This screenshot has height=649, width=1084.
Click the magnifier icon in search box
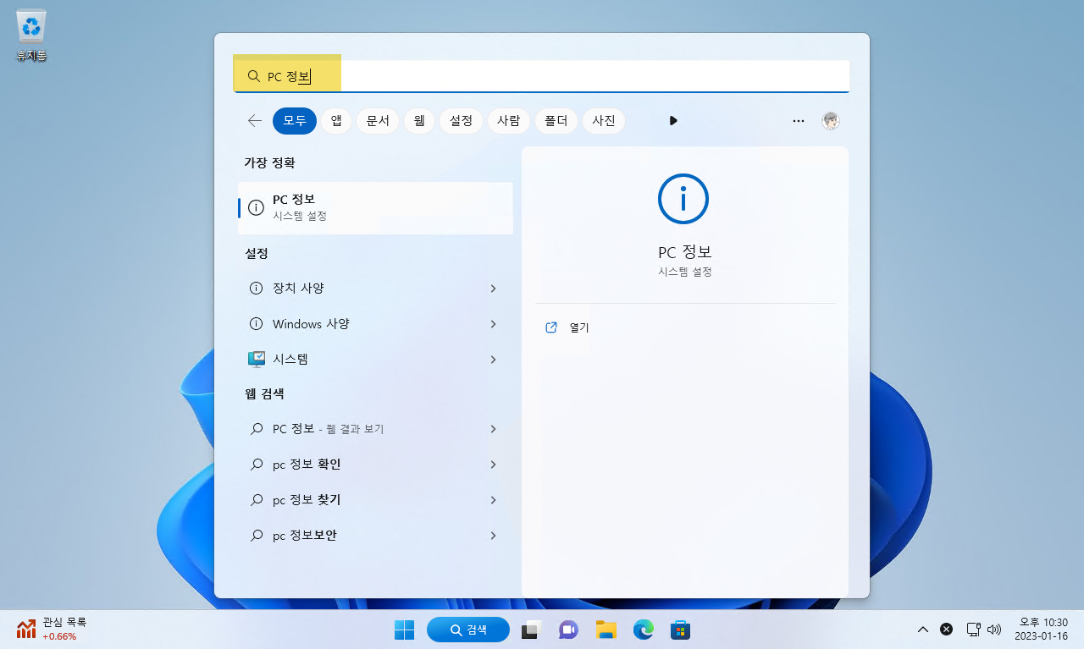253,76
